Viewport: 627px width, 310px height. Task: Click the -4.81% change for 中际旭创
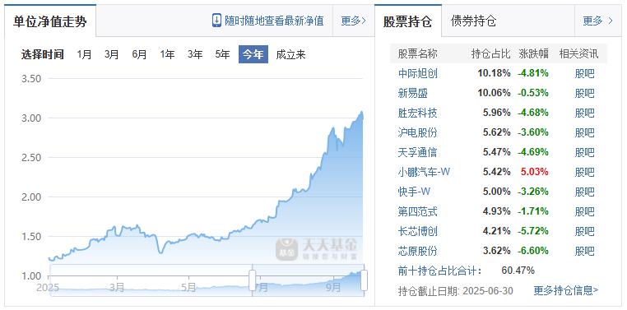[533, 73]
